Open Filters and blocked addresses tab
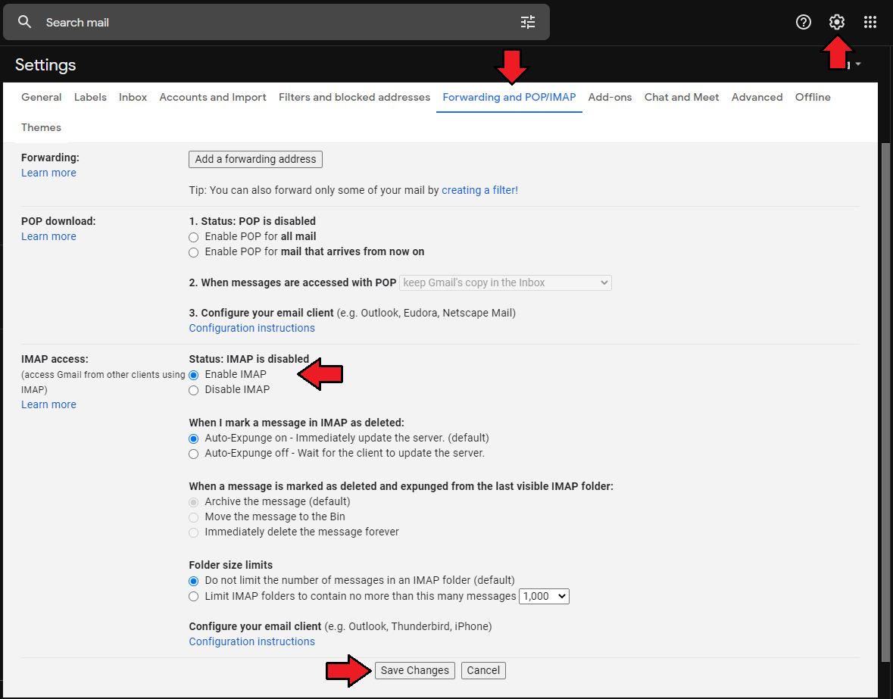This screenshot has width=893, height=699. [x=354, y=98]
